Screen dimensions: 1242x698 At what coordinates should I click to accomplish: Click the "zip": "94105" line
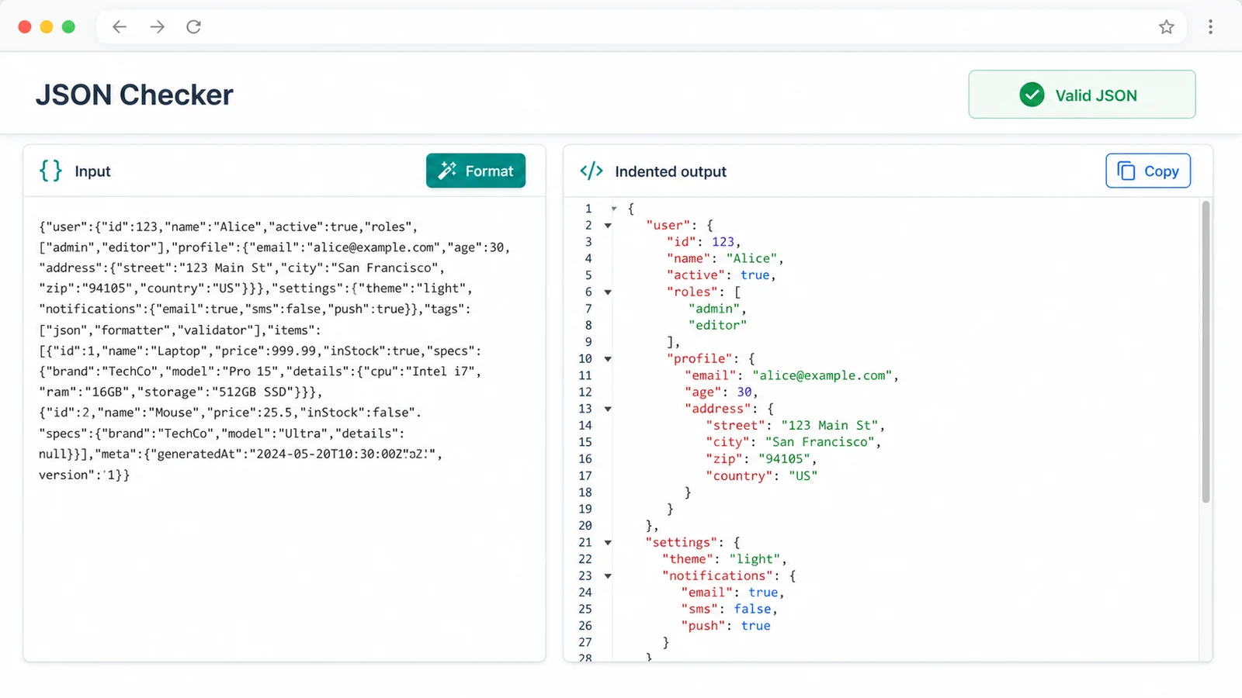(x=762, y=459)
